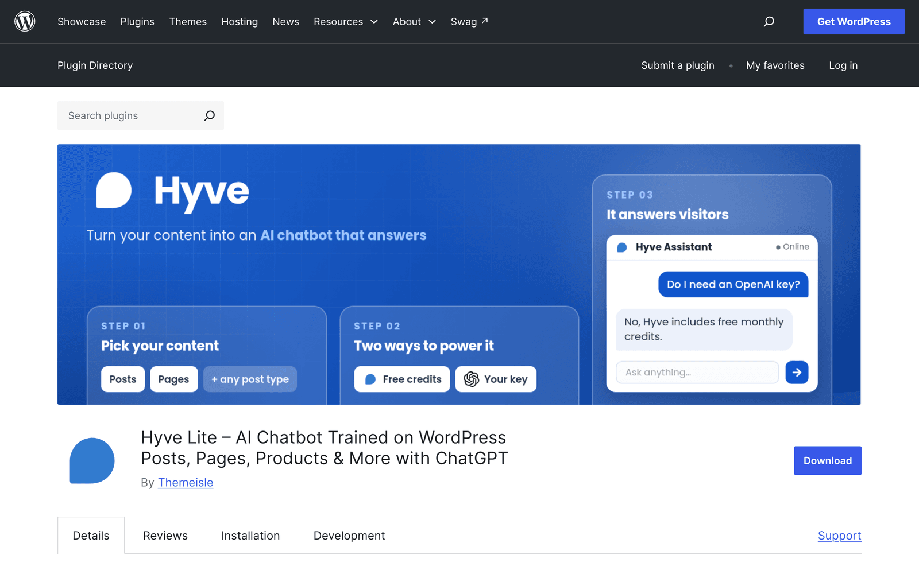Select the Details tab
Viewport: 919px width, 574px height.
tap(91, 535)
